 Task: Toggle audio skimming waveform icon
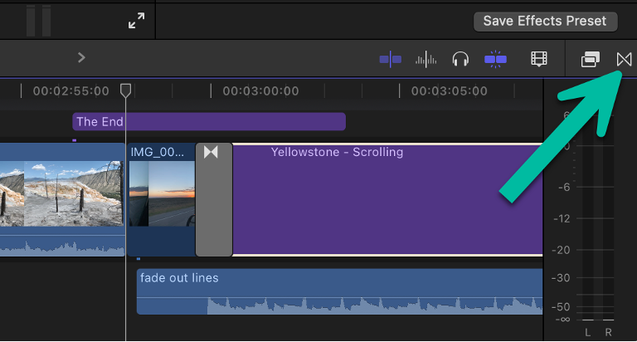[x=425, y=60]
